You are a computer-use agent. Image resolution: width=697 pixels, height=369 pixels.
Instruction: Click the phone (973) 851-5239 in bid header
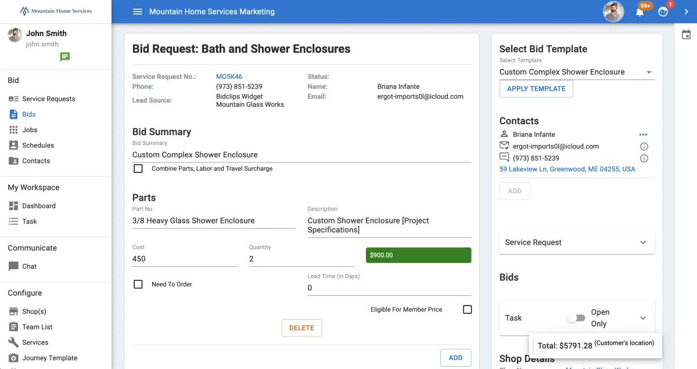pyautogui.click(x=239, y=86)
